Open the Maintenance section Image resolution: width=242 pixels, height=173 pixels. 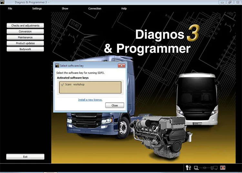coord(25,37)
